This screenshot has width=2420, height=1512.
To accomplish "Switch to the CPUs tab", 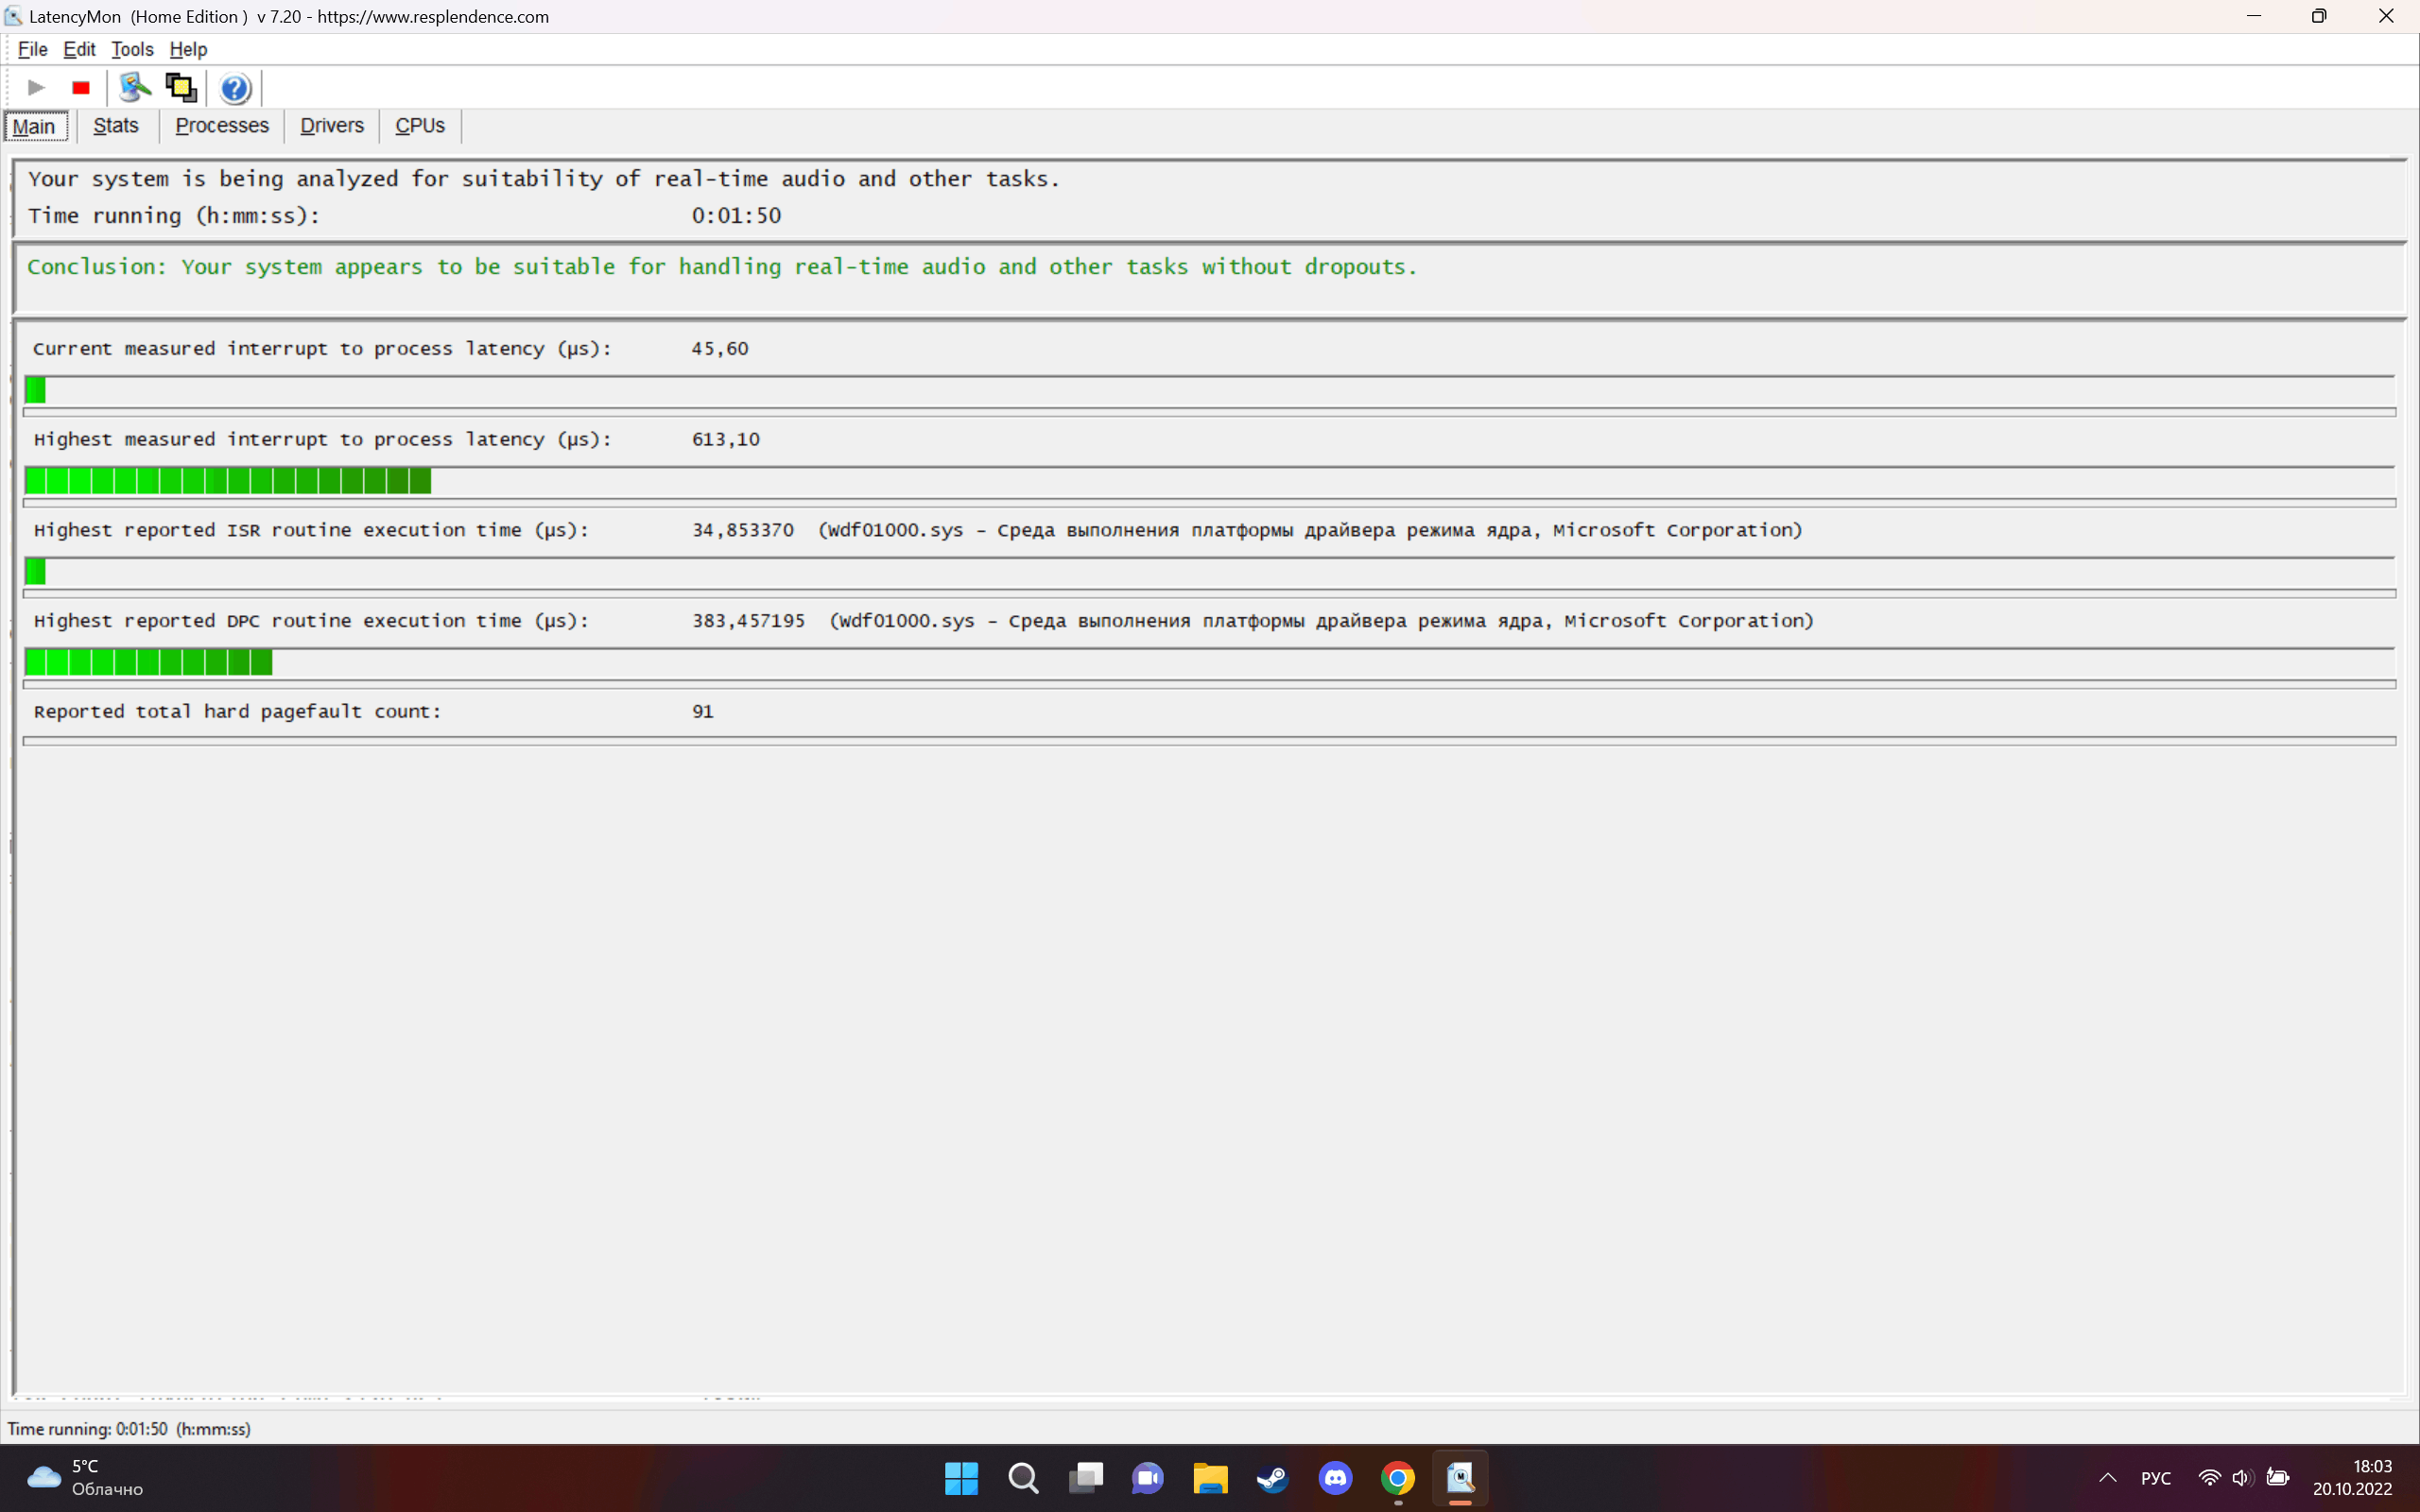I will 420,126.
